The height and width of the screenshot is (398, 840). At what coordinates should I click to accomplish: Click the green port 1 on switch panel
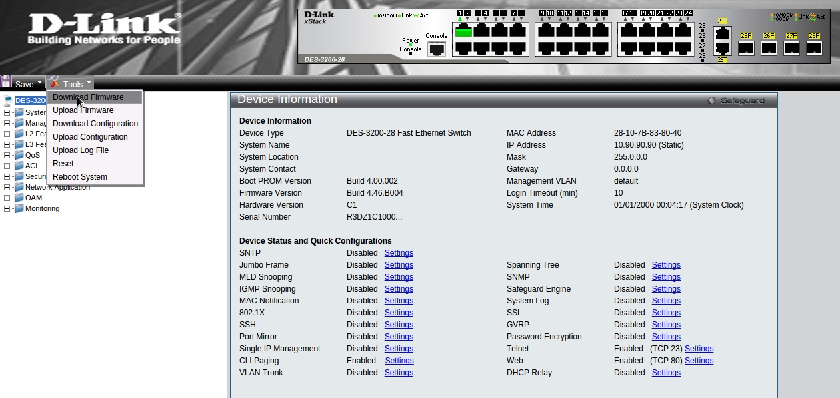[463, 31]
